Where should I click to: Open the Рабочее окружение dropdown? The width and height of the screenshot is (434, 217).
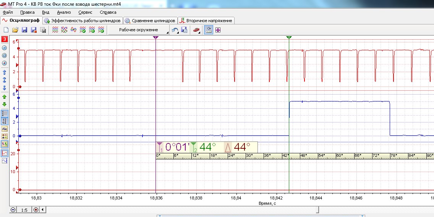(139, 30)
